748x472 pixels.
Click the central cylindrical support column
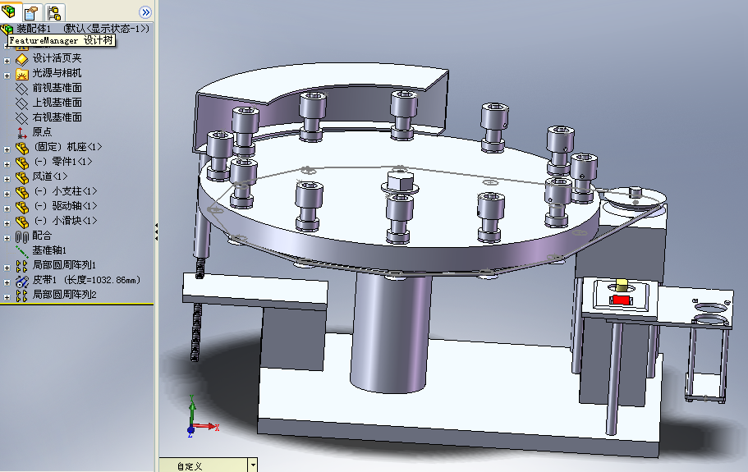point(391,332)
